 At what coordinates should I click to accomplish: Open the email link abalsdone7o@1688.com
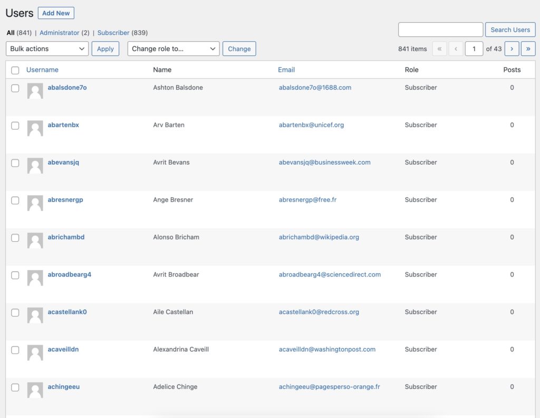click(x=315, y=88)
